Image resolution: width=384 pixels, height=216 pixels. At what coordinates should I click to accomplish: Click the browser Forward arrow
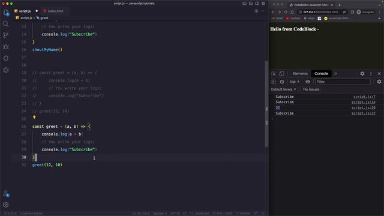click(x=279, y=12)
